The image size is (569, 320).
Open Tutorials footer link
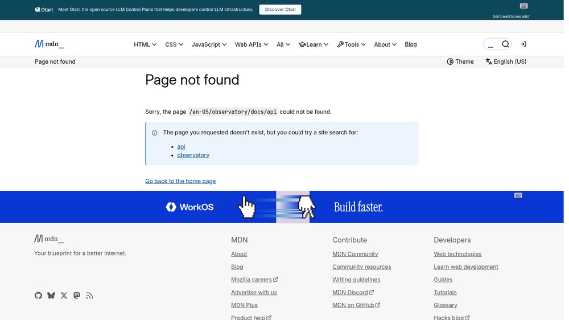446,292
